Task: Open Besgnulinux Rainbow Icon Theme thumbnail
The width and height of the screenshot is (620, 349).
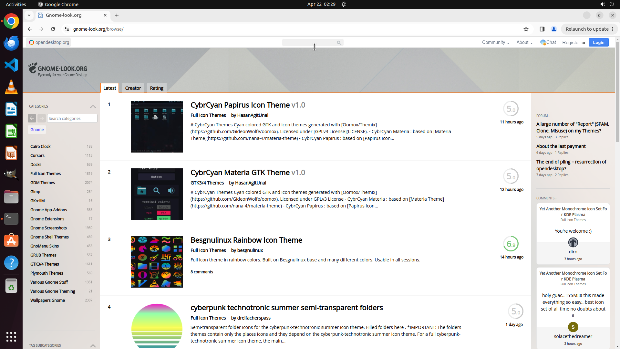Action: [157, 262]
